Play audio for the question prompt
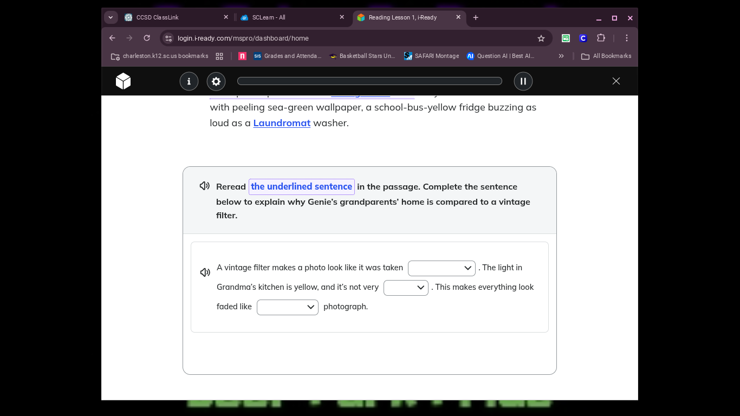Image resolution: width=740 pixels, height=416 pixels. [x=205, y=186]
